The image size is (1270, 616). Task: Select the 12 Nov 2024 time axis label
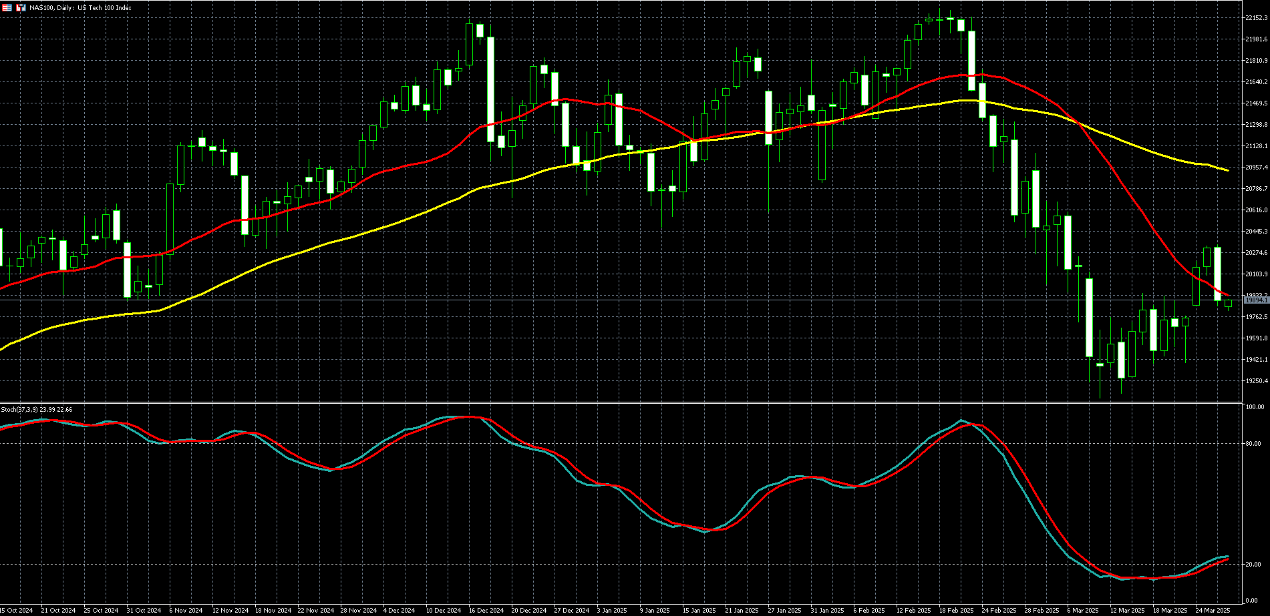[229, 611]
